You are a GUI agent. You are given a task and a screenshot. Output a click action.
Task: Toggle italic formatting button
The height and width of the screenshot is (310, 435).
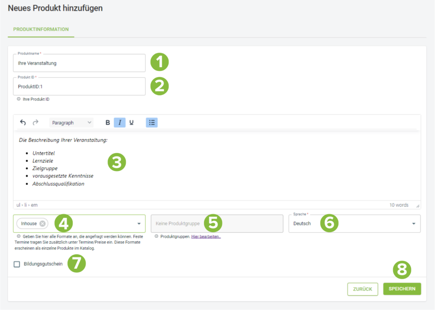pos(119,123)
